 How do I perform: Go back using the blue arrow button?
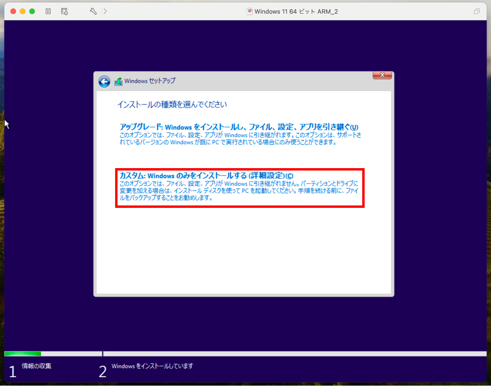104,81
